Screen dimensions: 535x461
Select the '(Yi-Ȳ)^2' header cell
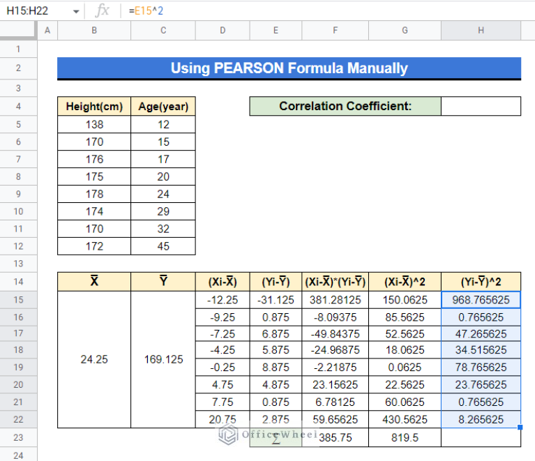click(x=481, y=282)
